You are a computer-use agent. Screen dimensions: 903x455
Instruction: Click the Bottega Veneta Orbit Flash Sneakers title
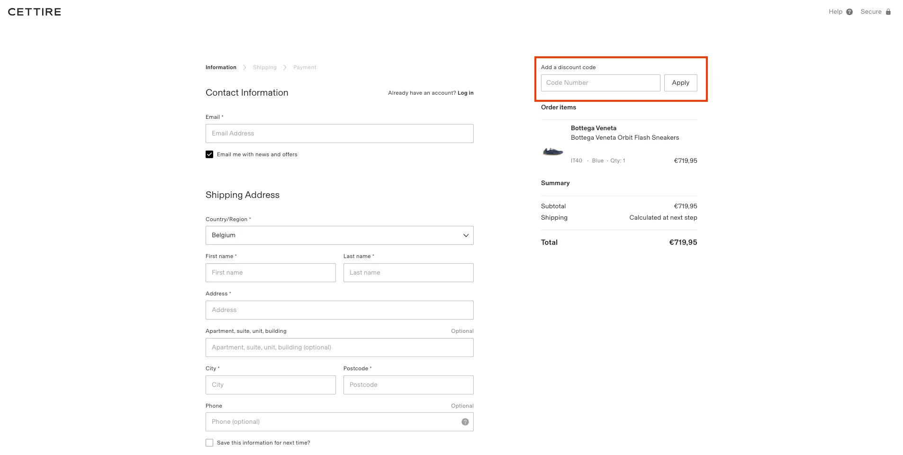[625, 138]
